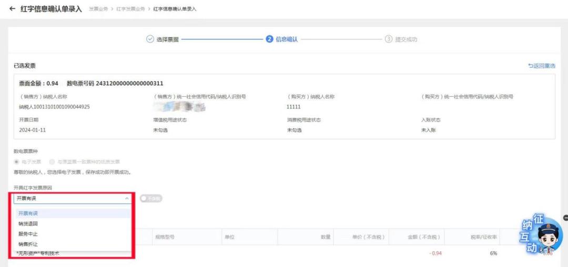Click the 开票有误 reason input field

pyautogui.click(x=72, y=198)
